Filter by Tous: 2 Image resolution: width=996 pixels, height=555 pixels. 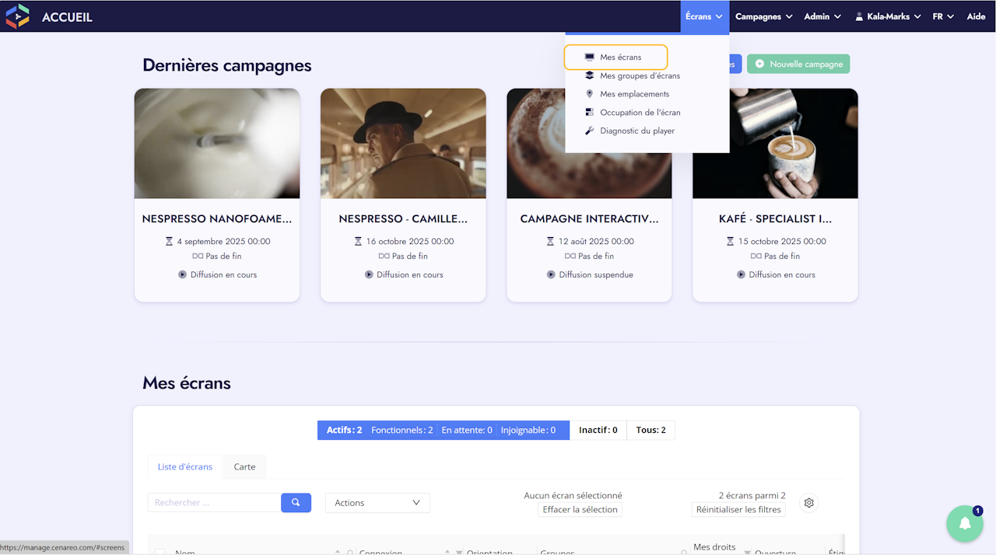pyautogui.click(x=651, y=430)
